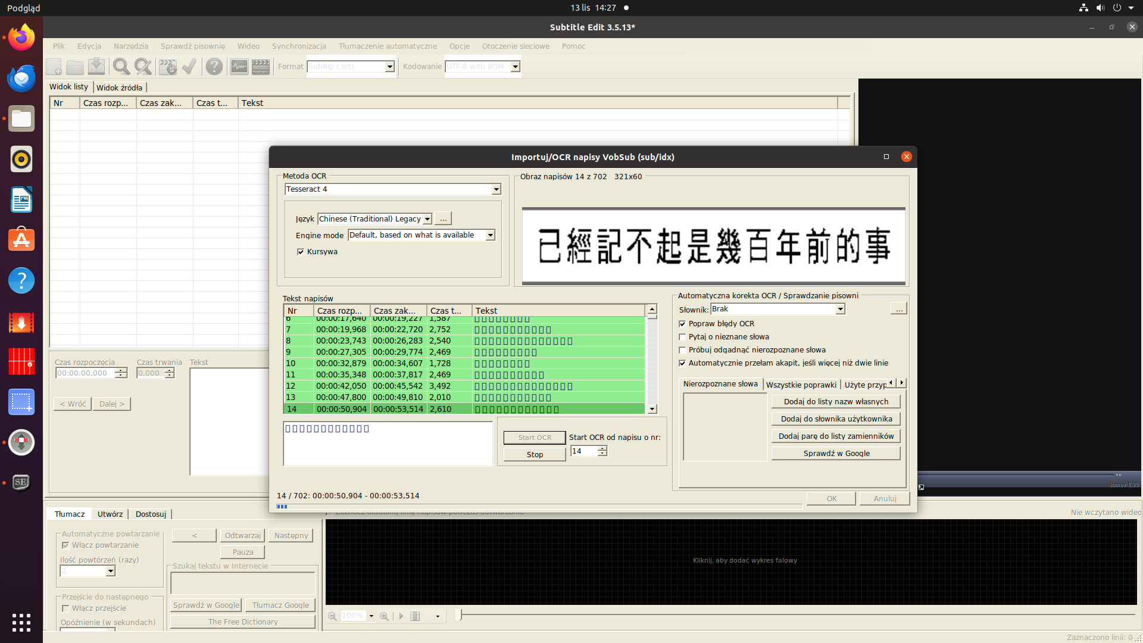
Task: Click the waveform play triangle icon
Action: 401,616
